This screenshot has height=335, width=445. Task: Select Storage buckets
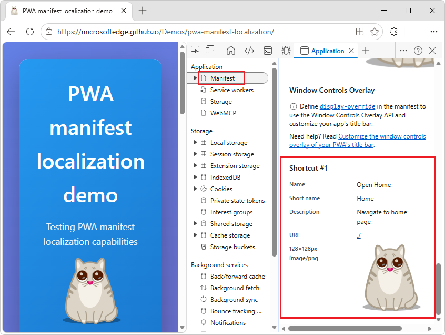click(232, 247)
